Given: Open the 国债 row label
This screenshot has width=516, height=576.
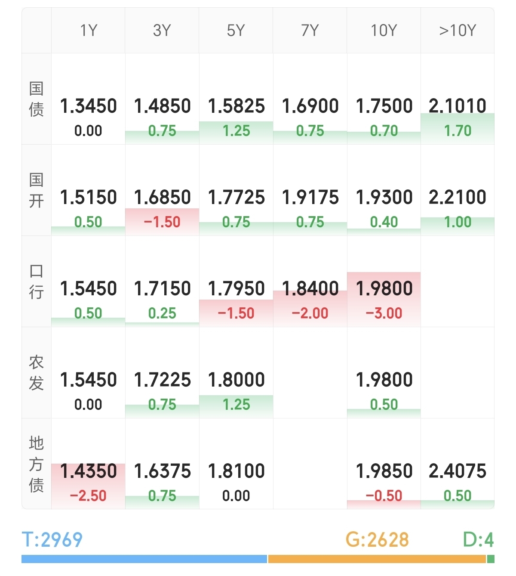Looking at the screenshot, I should pyautogui.click(x=37, y=99).
